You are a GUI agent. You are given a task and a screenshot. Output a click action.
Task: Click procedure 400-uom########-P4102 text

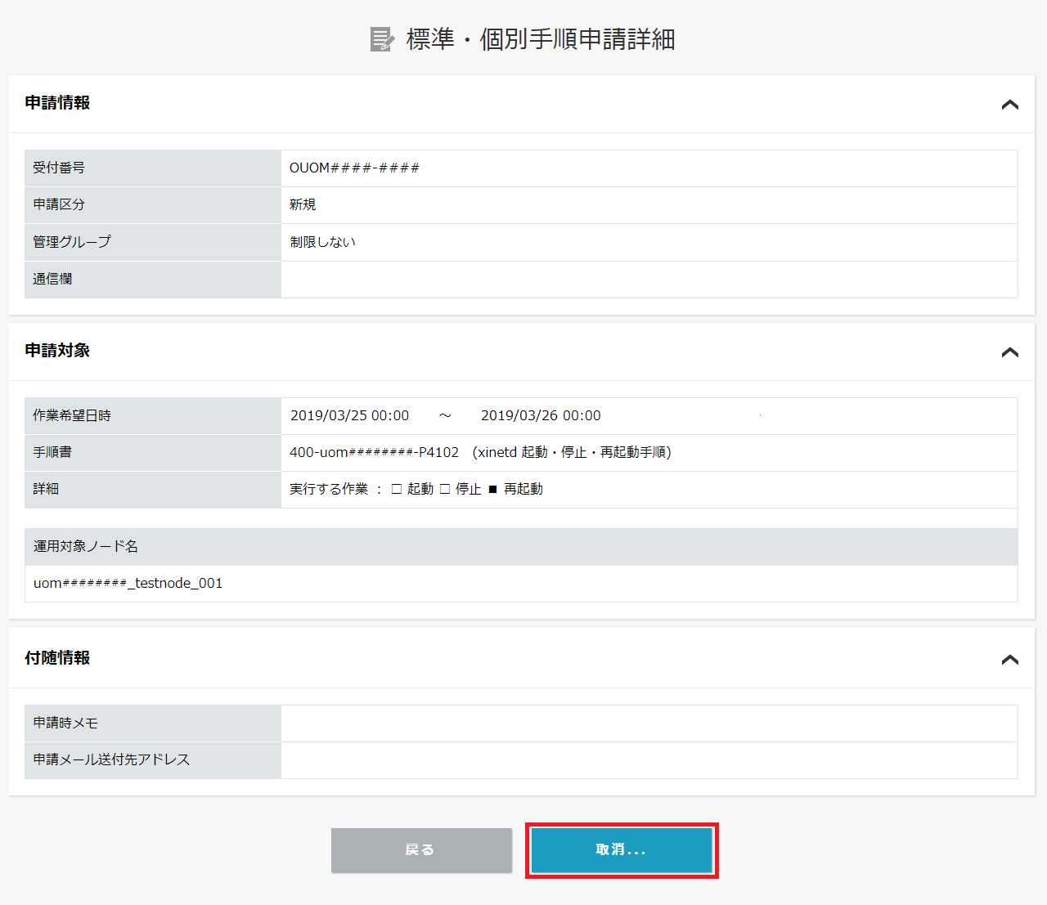pyautogui.click(x=375, y=452)
